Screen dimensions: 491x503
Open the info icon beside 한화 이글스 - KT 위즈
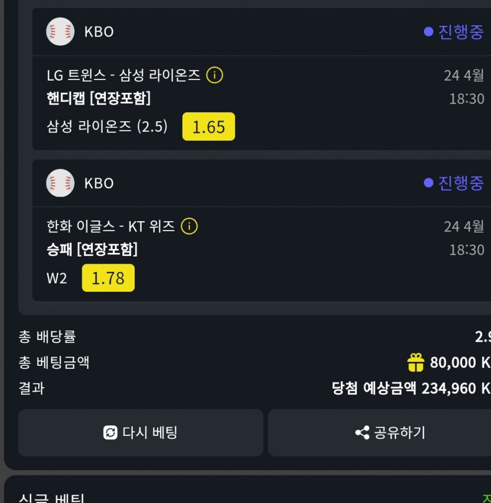tap(189, 226)
